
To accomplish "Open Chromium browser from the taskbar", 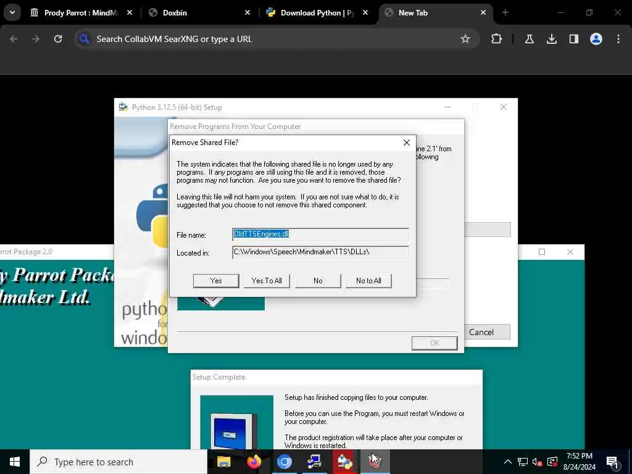I will pyautogui.click(x=284, y=462).
